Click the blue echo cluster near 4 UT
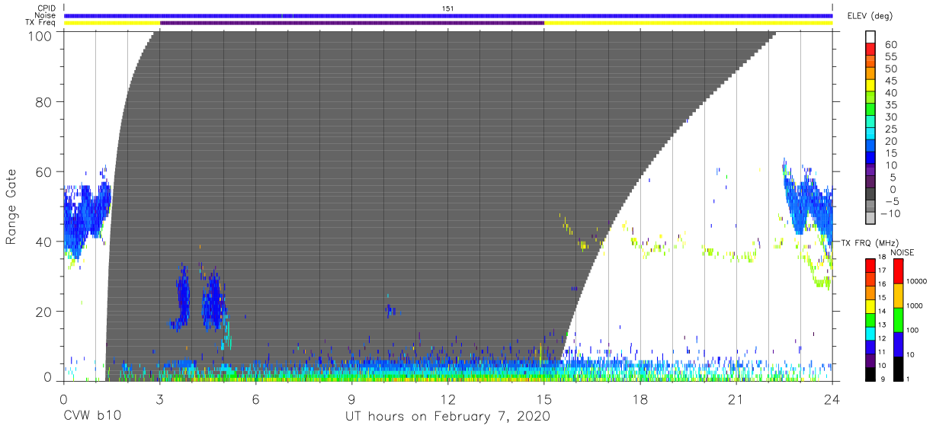Viewport: 936px width, 432px height. point(181,298)
